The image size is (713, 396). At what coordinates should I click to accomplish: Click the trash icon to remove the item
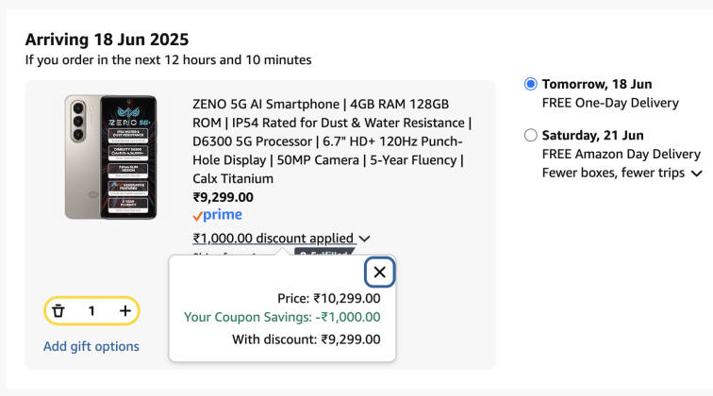click(58, 310)
